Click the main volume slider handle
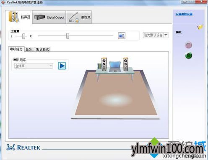 68,36
